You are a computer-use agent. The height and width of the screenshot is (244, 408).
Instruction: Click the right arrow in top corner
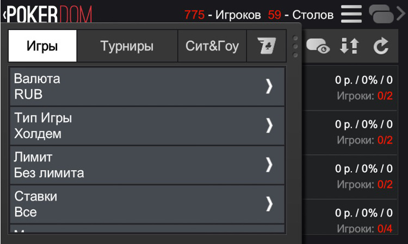pos(401,14)
